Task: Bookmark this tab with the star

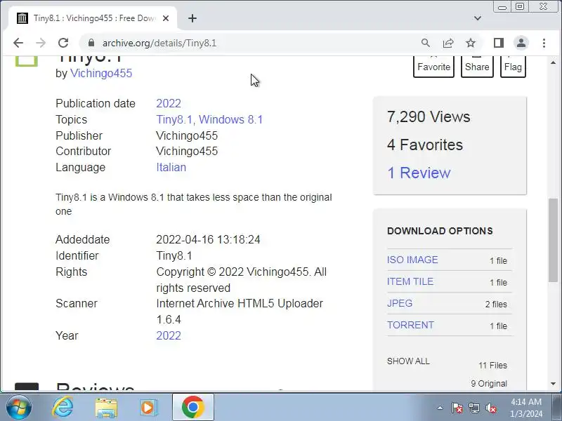Action: pyautogui.click(x=471, y=43)
